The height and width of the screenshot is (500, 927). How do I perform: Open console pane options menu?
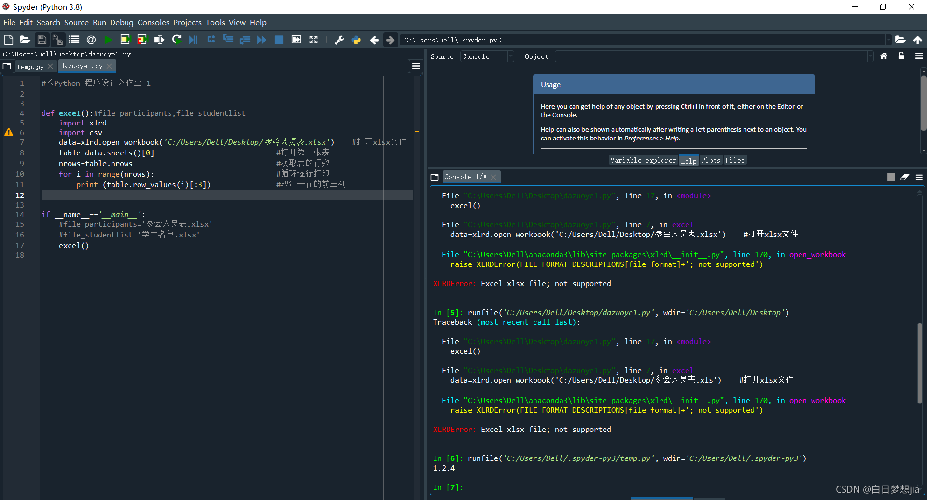[x=919, y=177]
